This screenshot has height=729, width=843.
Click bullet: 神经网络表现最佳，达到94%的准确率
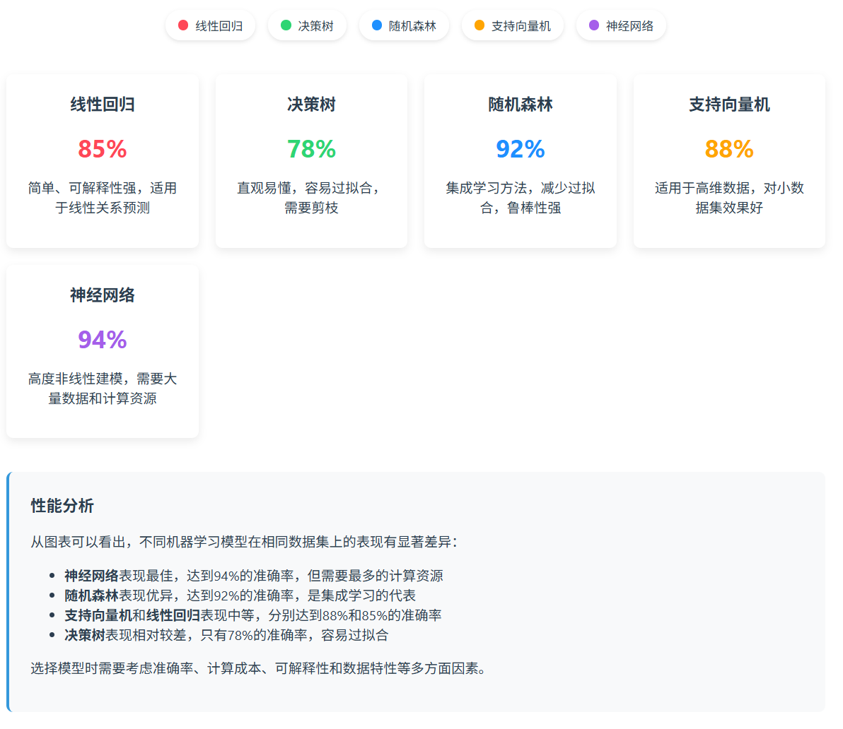point(254,576)
